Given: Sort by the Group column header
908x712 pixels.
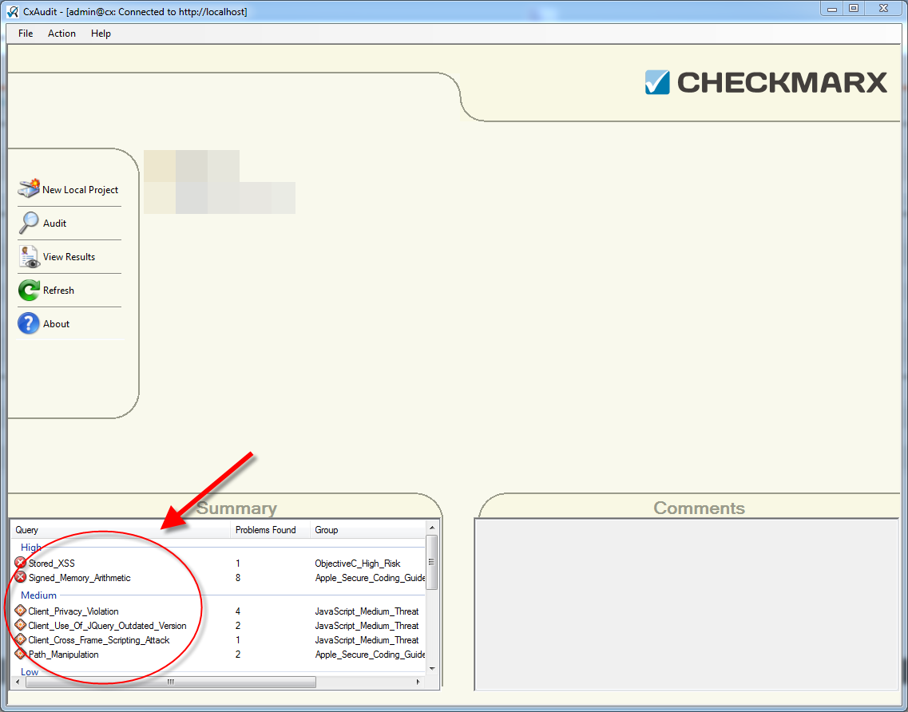Looking at the screenshot, I should 367,530.
